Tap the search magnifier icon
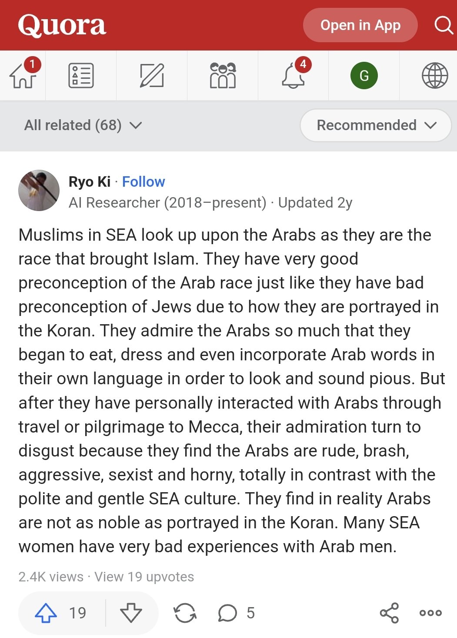This screenshot has height=638, width=457. click(444, 25)
